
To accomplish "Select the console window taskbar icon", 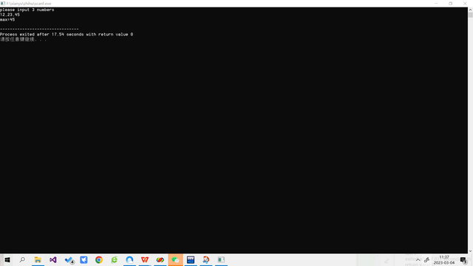I will [221, 259].
